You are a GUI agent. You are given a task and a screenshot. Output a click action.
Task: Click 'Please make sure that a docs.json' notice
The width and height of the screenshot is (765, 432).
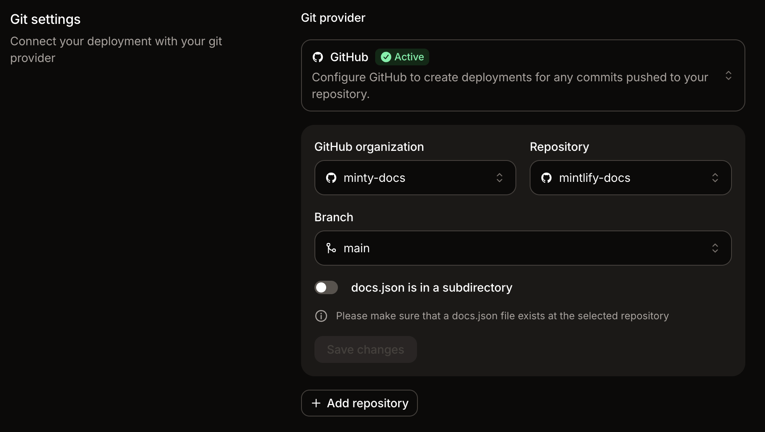pos(502,316)
